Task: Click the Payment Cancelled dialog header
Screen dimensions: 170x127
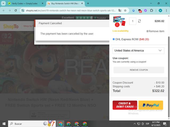Action: (x=73, y=23)
